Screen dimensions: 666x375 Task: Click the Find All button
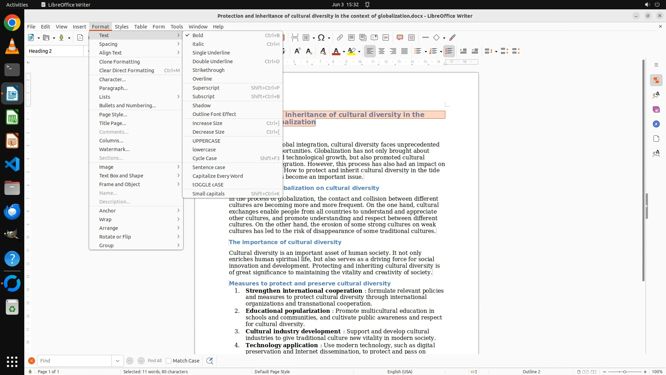(x=154, y=361)
